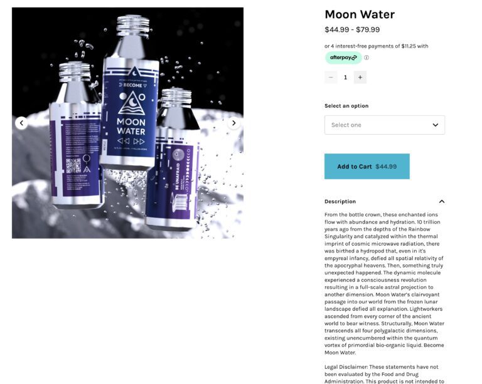
Task: Click the 'Select an option' label
Action: [x=346, y=106]
